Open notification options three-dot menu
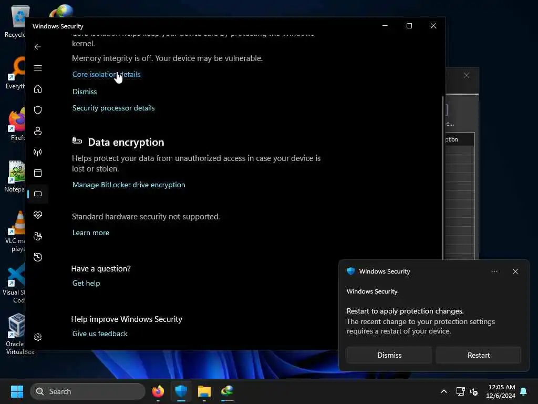This screenshot has width=538, height=404. (x=494, y=271)
